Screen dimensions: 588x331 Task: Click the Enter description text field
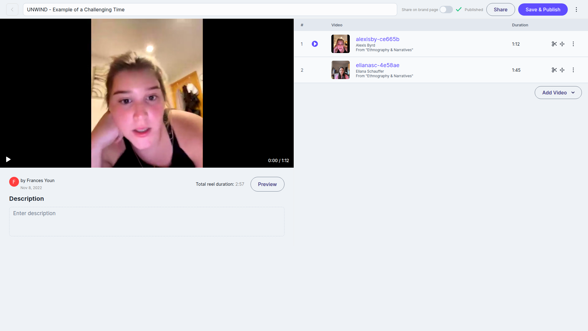point(147,221)
